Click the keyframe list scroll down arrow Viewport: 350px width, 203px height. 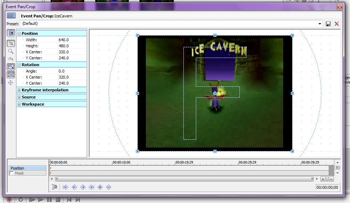tap(338, 173)
